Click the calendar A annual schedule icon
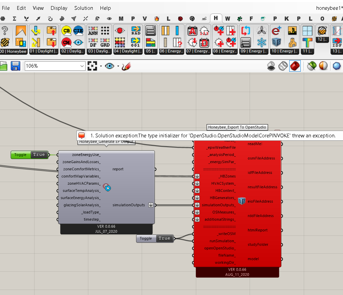Image resolution: width=343 pixels, height=295 pixels. (192, 31)
